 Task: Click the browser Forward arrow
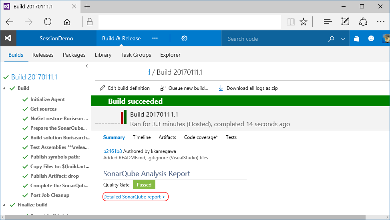(28, 22)
